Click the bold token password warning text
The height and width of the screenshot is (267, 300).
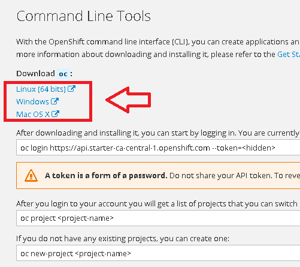click(x=106, y=176)
